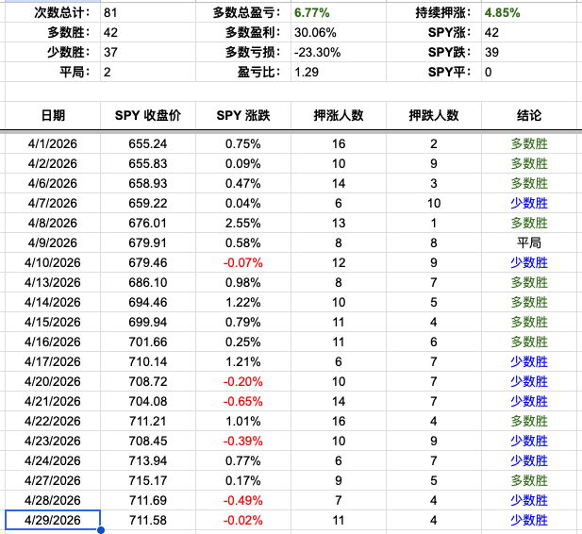The height and width of the screenshot is (534, 582).
Task: Select the closing price 711.21
Action: point(148,421)
